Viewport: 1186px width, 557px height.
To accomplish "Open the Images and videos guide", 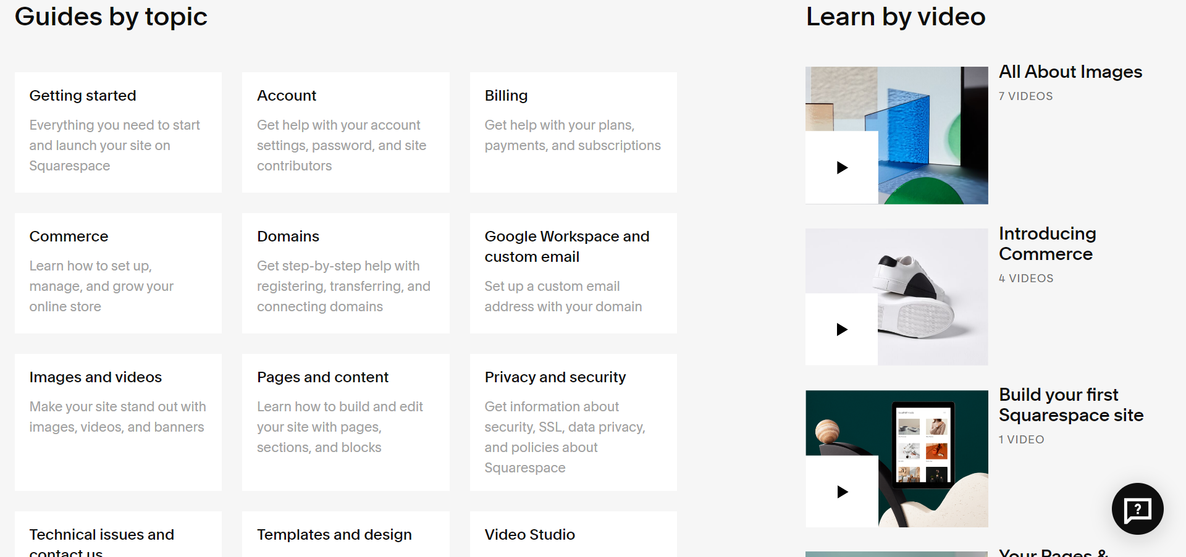I will [x=118, y=422].
